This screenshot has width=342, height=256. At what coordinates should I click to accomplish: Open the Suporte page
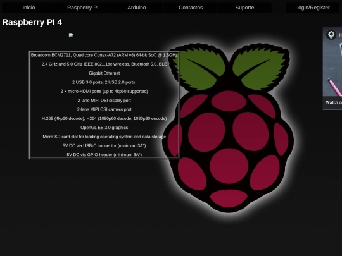244,8
